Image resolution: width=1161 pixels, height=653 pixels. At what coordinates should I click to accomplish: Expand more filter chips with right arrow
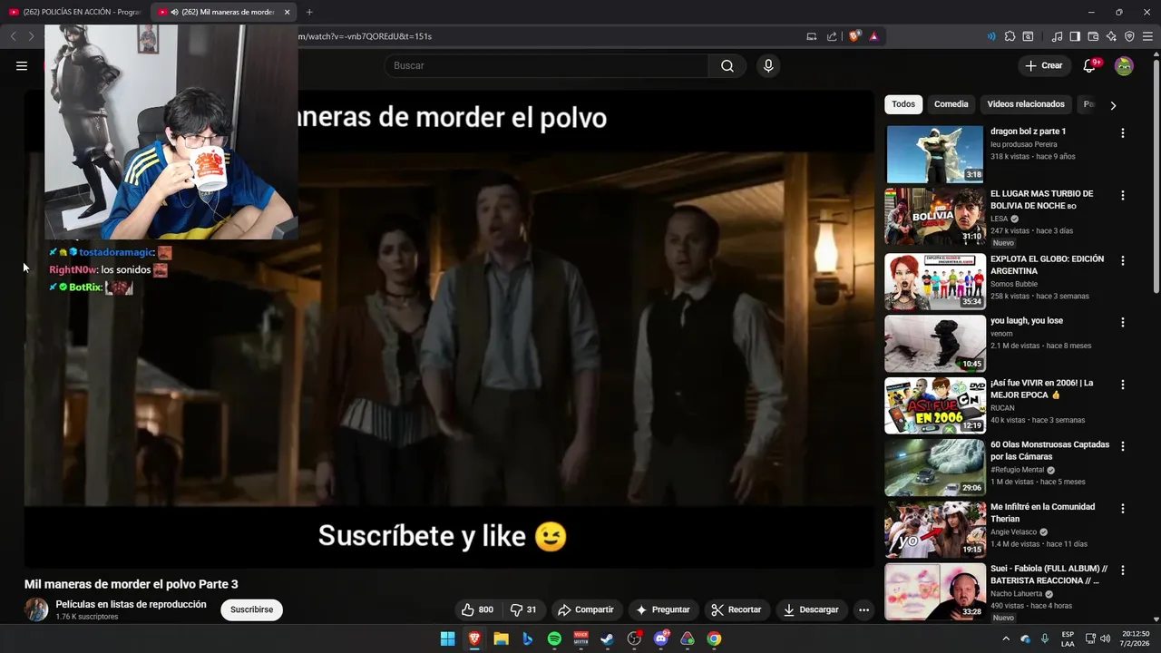pyautogui.click(x=1113, y=105)
